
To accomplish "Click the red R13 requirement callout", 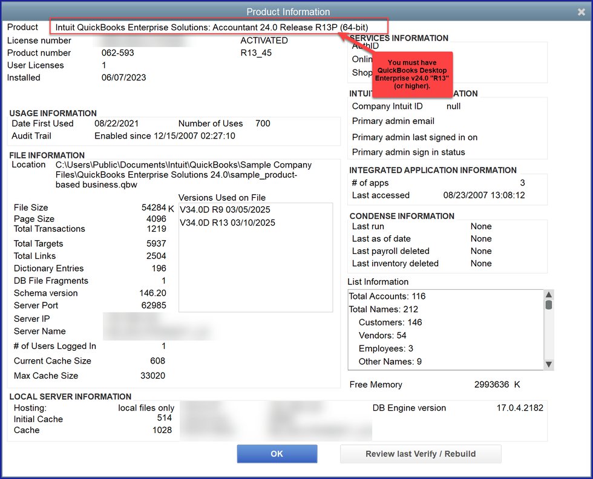I will coord(411,74).
